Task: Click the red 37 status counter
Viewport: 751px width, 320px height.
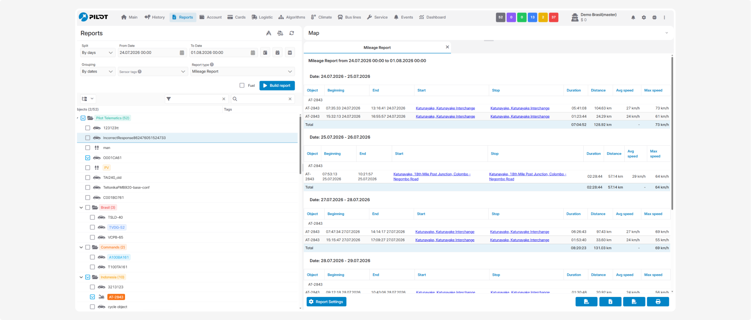Action: [553, 17]
